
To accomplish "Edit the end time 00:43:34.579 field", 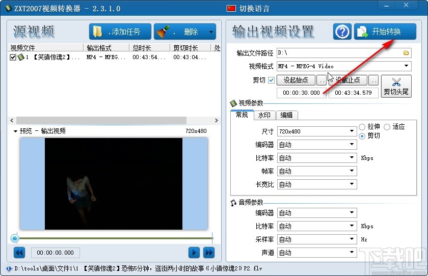I will point(353,93).
